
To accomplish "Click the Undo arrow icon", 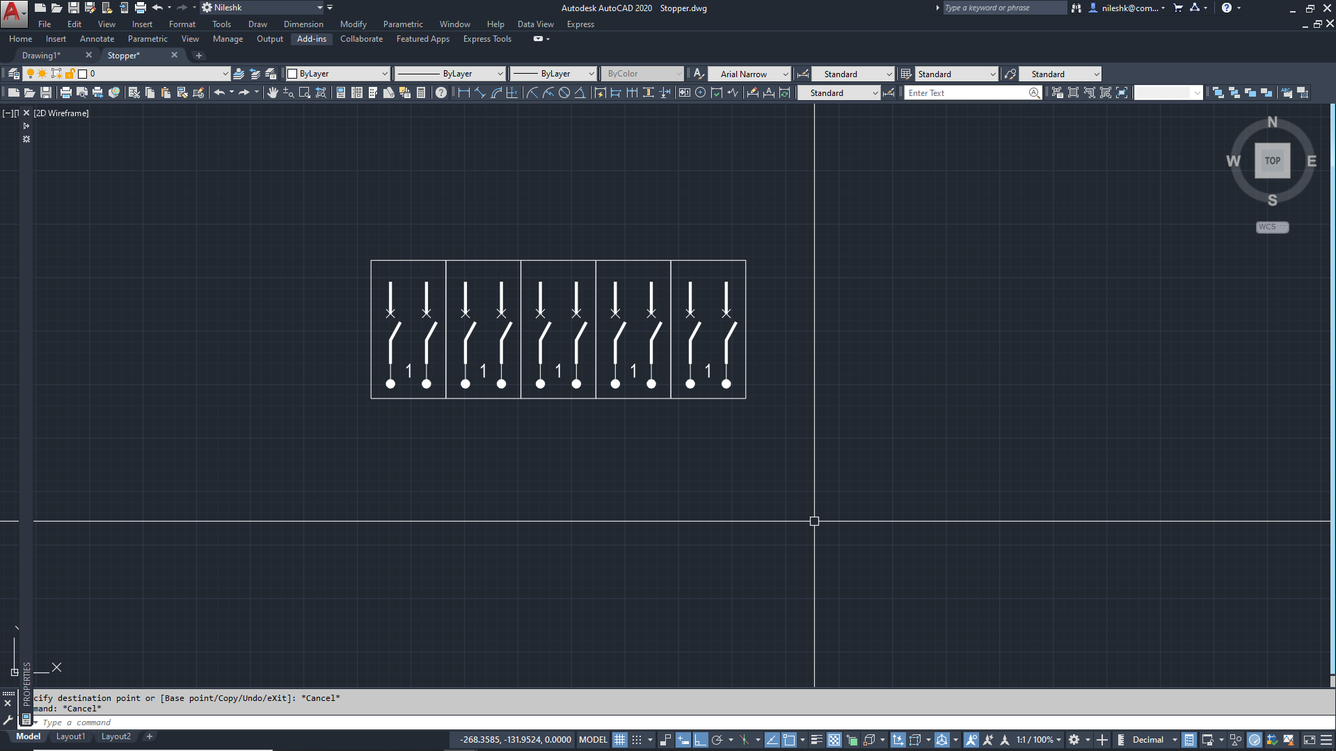I will 218,92.
